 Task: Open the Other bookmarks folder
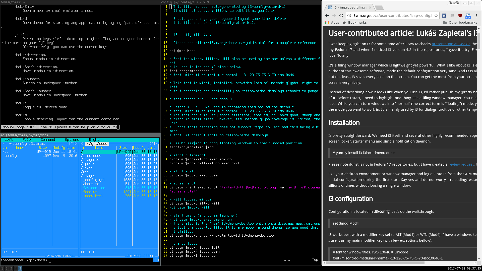(460, 23)
